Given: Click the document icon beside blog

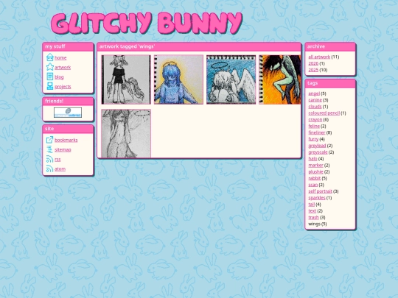Looking at the screenshot, I should 50,77.
